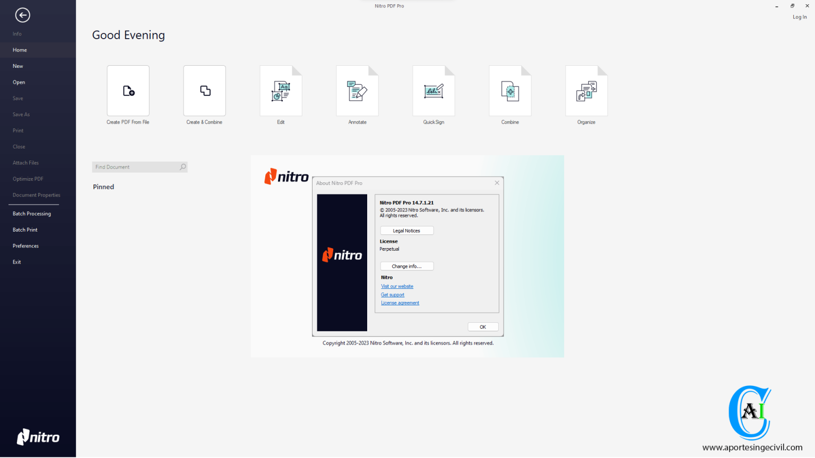The width and height of the screenshot is (815, 458).
Task: Open the Combine tool
Action: click(510, 91)
